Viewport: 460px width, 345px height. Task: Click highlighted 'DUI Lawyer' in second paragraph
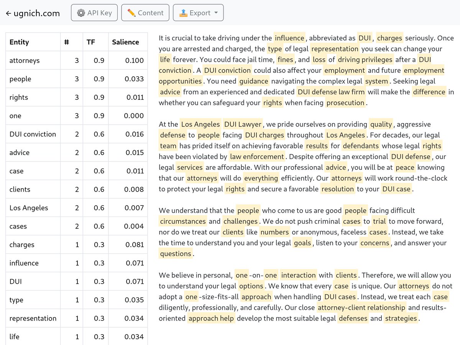[x=243, y=125]
